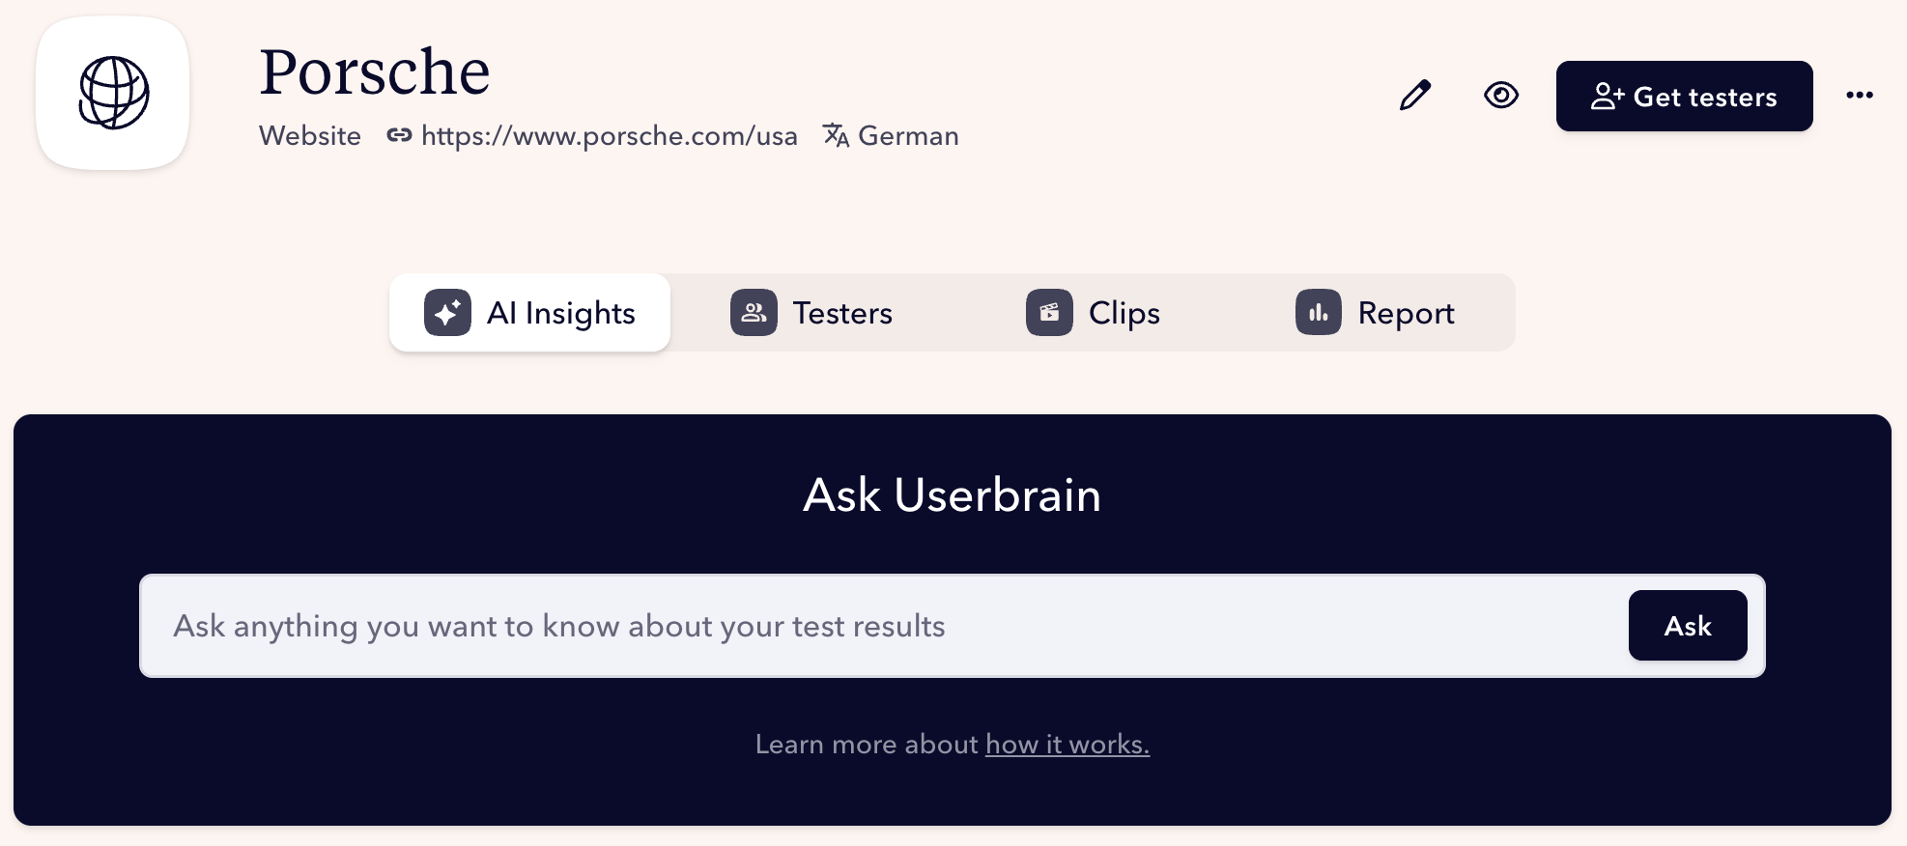Open the three-dot overflow menu

1859,95
